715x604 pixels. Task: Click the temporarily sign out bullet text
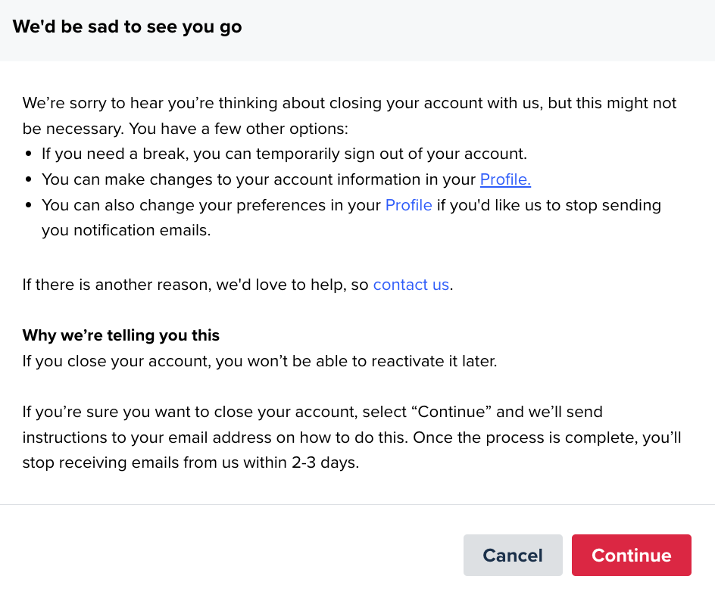(x=284, y=154)
